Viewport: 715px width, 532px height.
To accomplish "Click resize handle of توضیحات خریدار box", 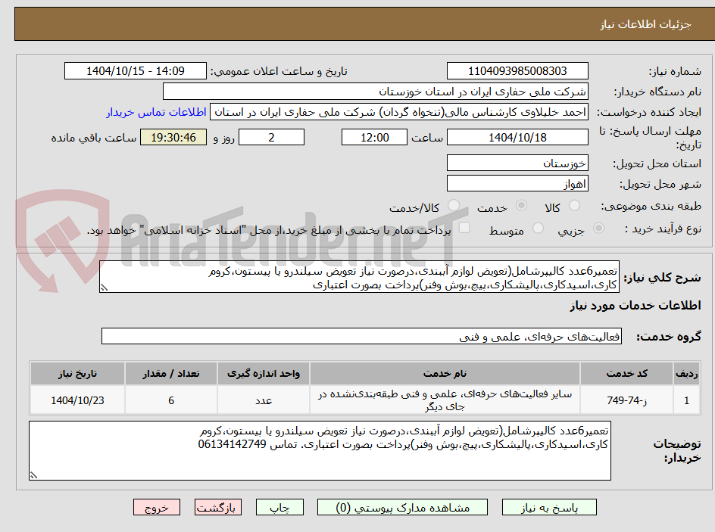I will [33, 475].
